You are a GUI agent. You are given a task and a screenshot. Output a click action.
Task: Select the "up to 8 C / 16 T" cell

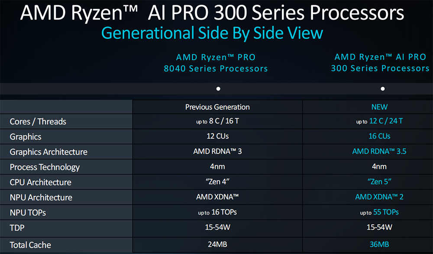click(x=217, y=121)
